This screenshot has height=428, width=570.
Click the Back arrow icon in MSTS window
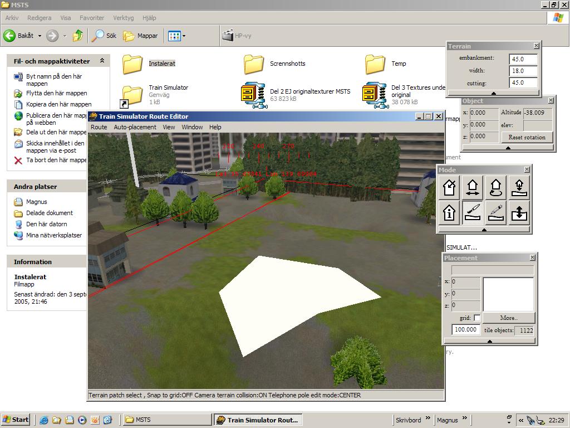point(9,36)
